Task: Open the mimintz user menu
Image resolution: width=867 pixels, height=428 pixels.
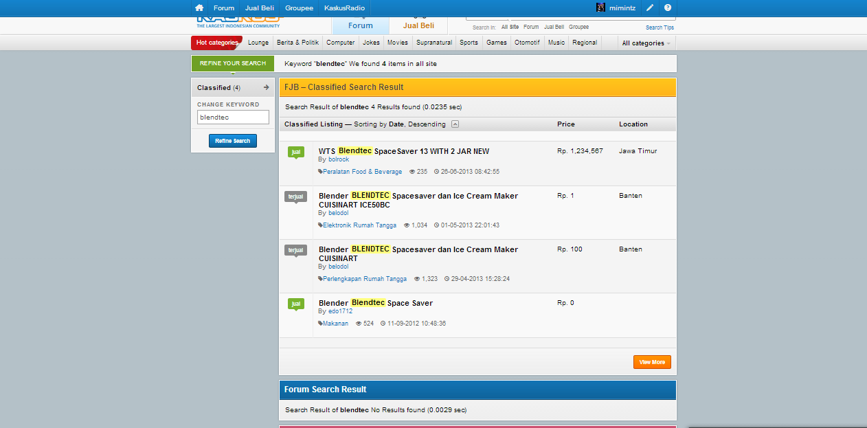Action: pos(622,8)
